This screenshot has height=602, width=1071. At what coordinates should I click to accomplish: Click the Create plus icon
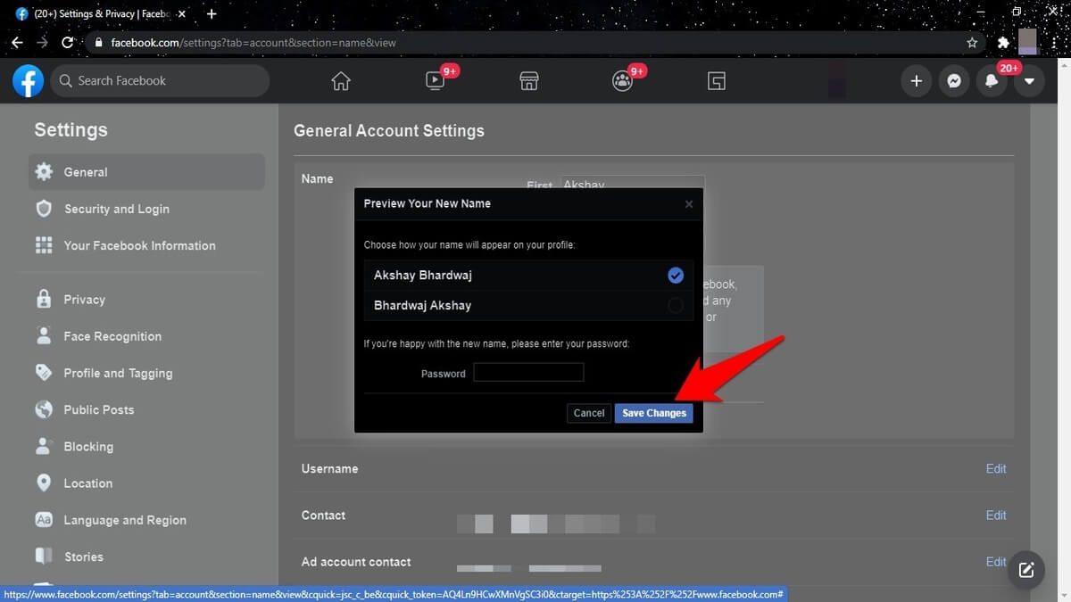point(916,81)
